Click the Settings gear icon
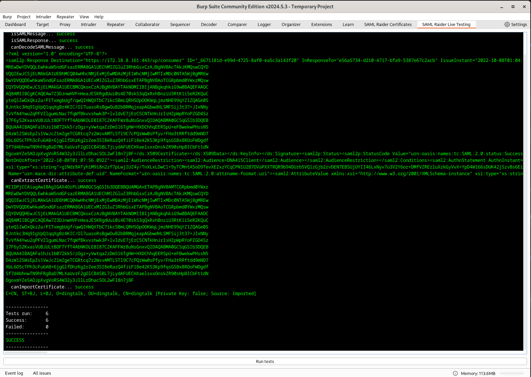Viewport: 531px width, 377px height. point(507,24)
